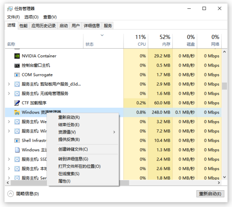The image size is (232, 207).
Task: Expand 服务主机: 剪贴板用户服务 row
Action: click(9, 84)
